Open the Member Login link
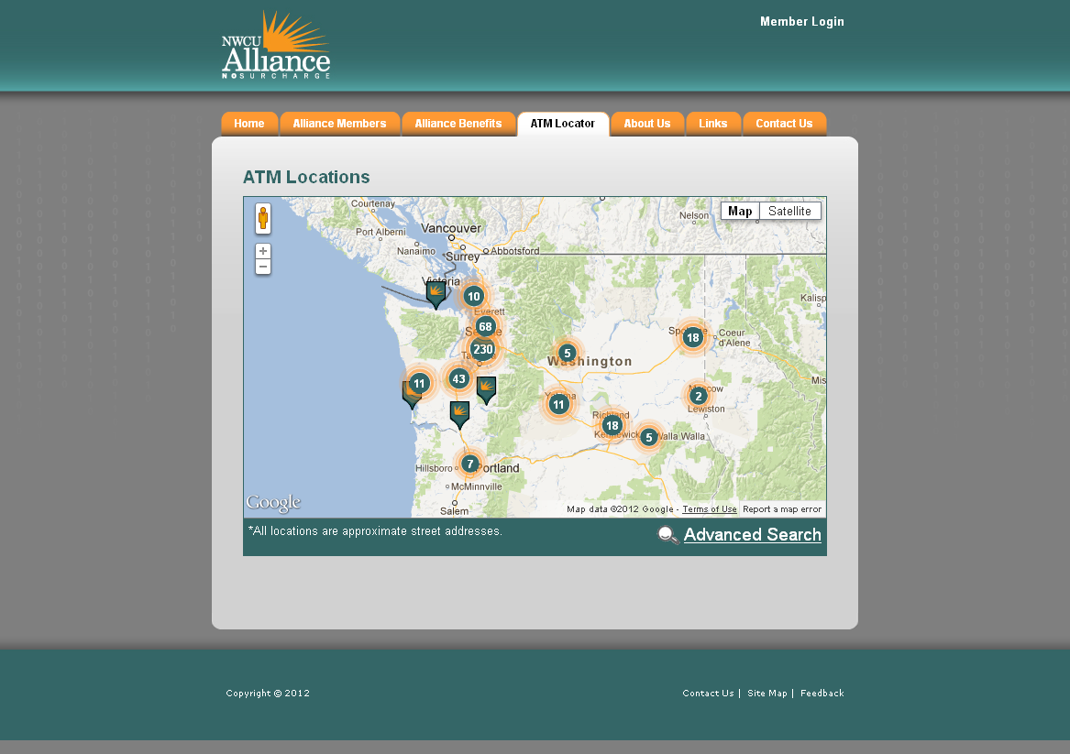The width and height of the screenshot is (1070, 754). [x=802, y=22]
